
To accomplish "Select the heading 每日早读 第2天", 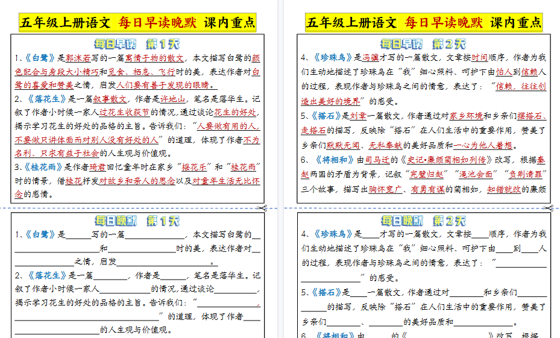I will coord(423,44).
